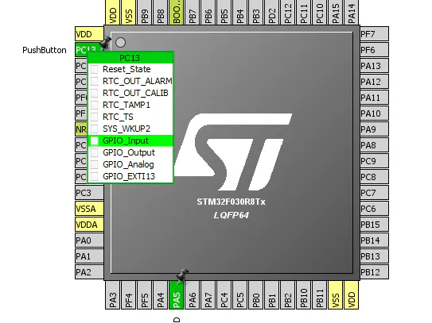Screen dimensions: 432x323
Task: Tick the GPIO_Input checkbox
Action: coord(94,140)
